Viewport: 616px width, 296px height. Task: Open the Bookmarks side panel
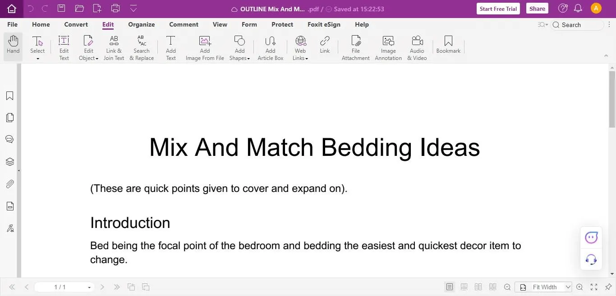9,96
